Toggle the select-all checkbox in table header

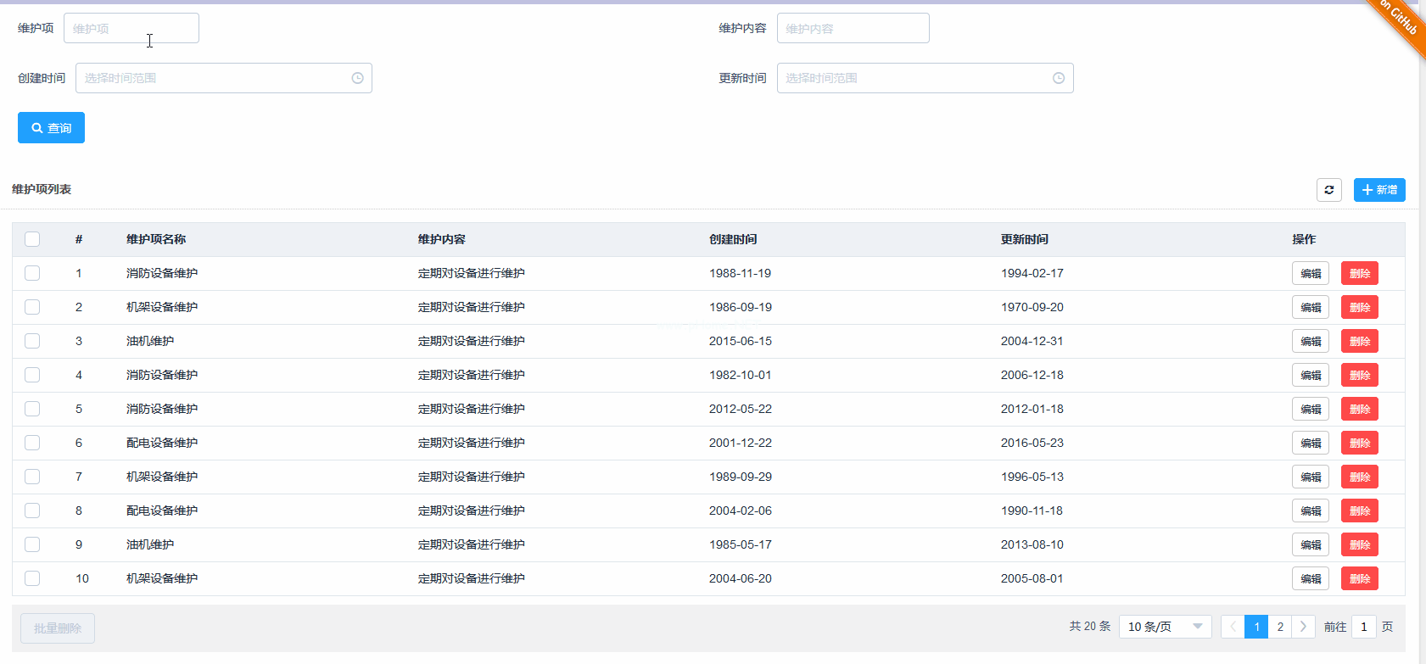tap(32, 239)
